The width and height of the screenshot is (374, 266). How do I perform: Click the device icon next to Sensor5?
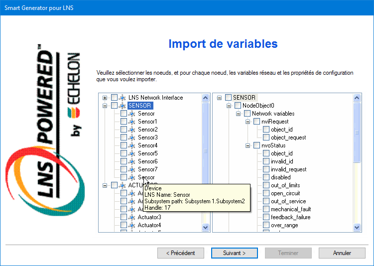click(131, 153)
